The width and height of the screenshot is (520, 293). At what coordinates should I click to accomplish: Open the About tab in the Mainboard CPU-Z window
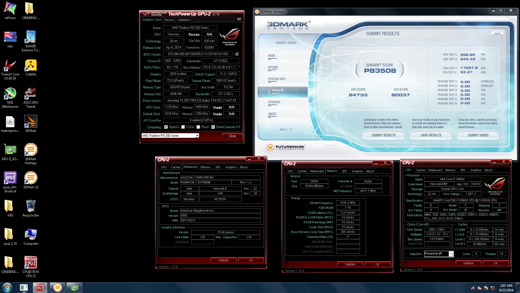(x=244, y=167)
